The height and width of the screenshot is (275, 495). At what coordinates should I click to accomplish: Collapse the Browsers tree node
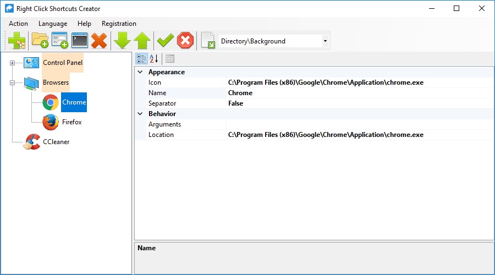click(x=12, y=82)
